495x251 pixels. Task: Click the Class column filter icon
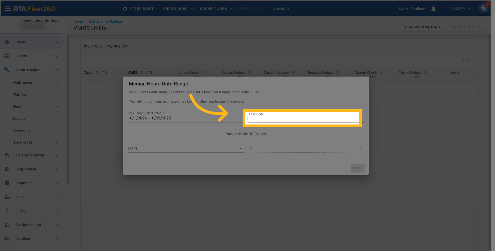pyautogui.click(x=97, y=73)
